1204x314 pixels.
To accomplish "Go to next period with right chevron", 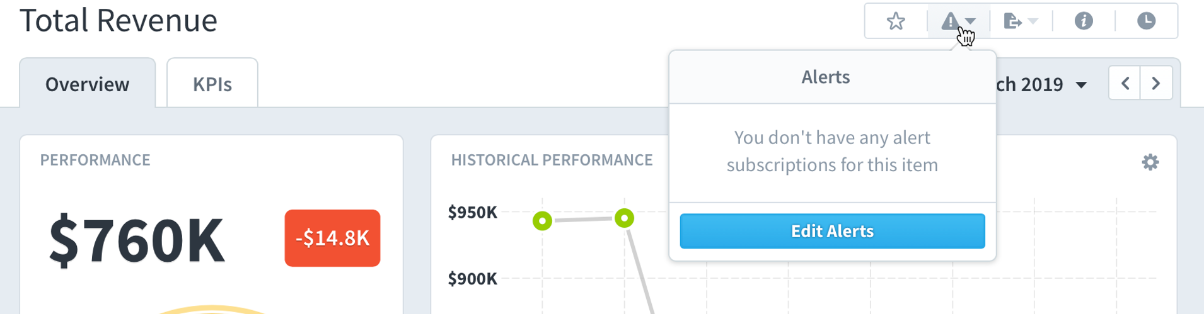I will [x=1156, y=83].
